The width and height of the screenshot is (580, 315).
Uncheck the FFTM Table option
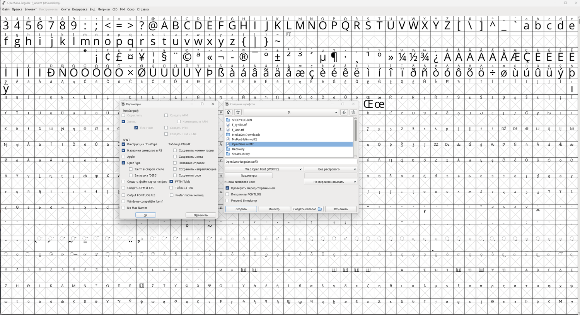(171, 182)
